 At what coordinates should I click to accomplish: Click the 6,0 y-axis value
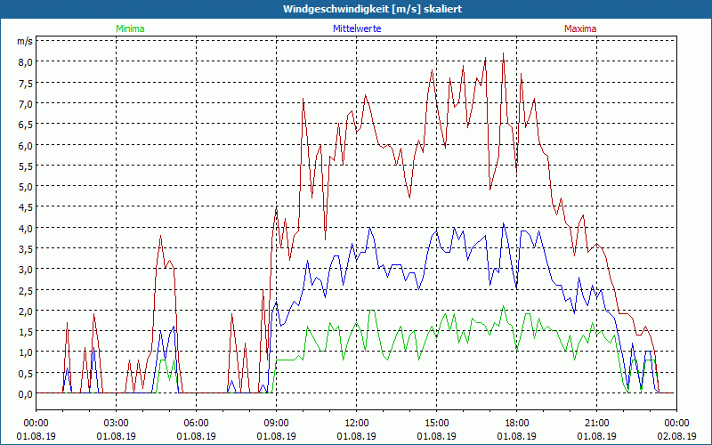click(25, 145)
